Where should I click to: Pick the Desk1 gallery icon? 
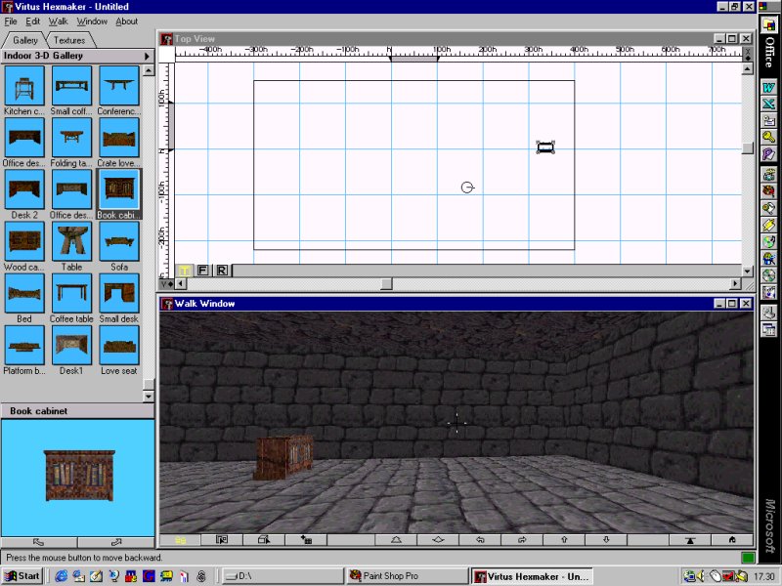71,345
